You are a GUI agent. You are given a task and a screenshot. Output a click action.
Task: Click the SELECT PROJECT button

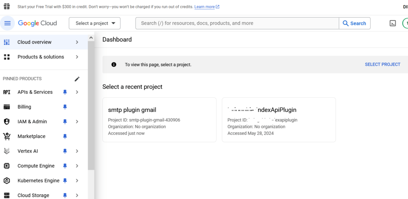point(382,64)
